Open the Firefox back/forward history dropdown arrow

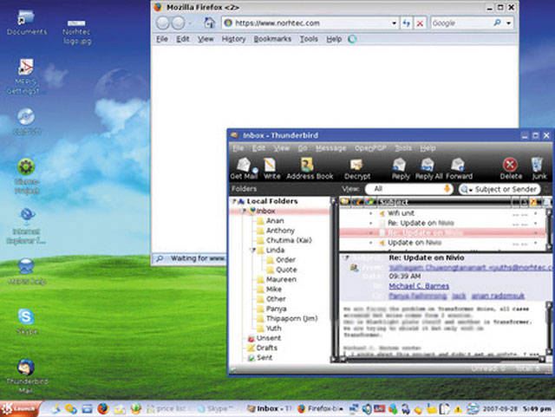pos(190,23)
